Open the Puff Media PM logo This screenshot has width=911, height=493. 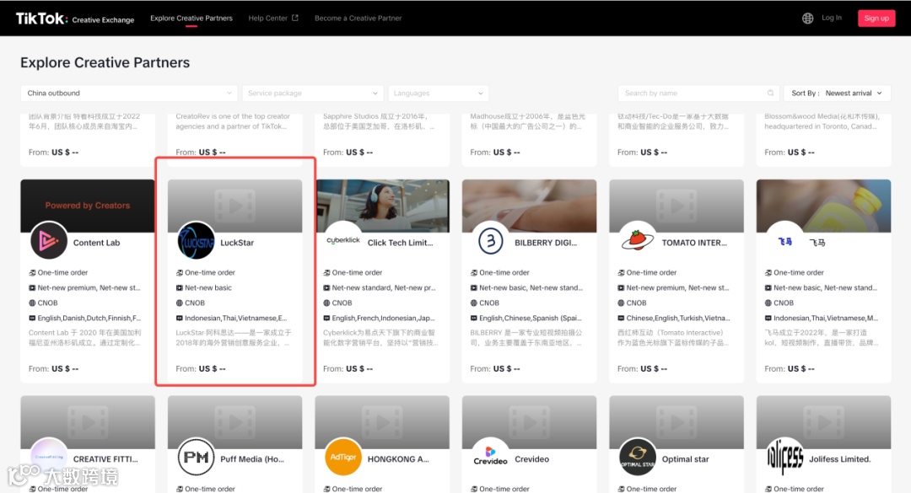click(196, 457)
